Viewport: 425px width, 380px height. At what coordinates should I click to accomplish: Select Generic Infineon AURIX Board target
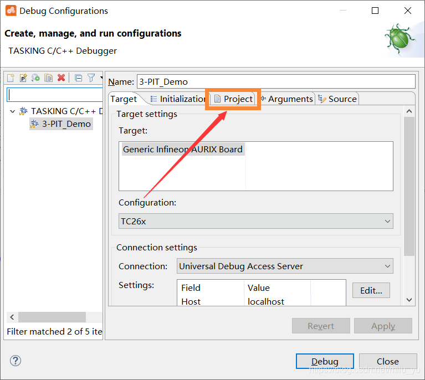click(183, 149)
